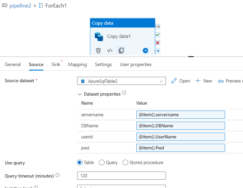This screenshot has height=188, width=243.
Task: Click the red on-failure connector X
Action: point(158,43)
